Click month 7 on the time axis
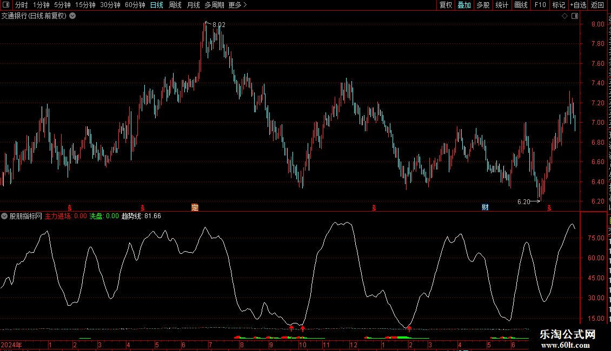This screenshot has height=351, width=611. (210, 345)
